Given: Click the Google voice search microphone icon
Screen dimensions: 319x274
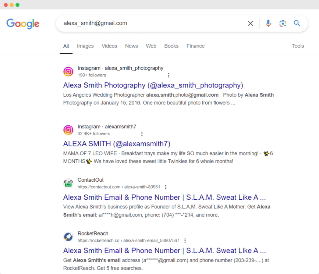Looking at the screenshot, I should [268, 23].
